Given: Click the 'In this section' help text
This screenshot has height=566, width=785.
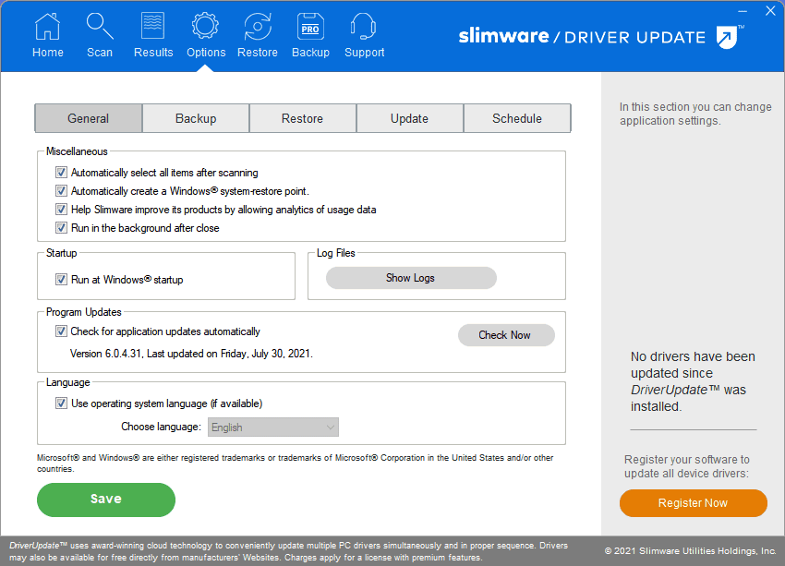Looking at the screenshot, I should (x=695, y=114).
